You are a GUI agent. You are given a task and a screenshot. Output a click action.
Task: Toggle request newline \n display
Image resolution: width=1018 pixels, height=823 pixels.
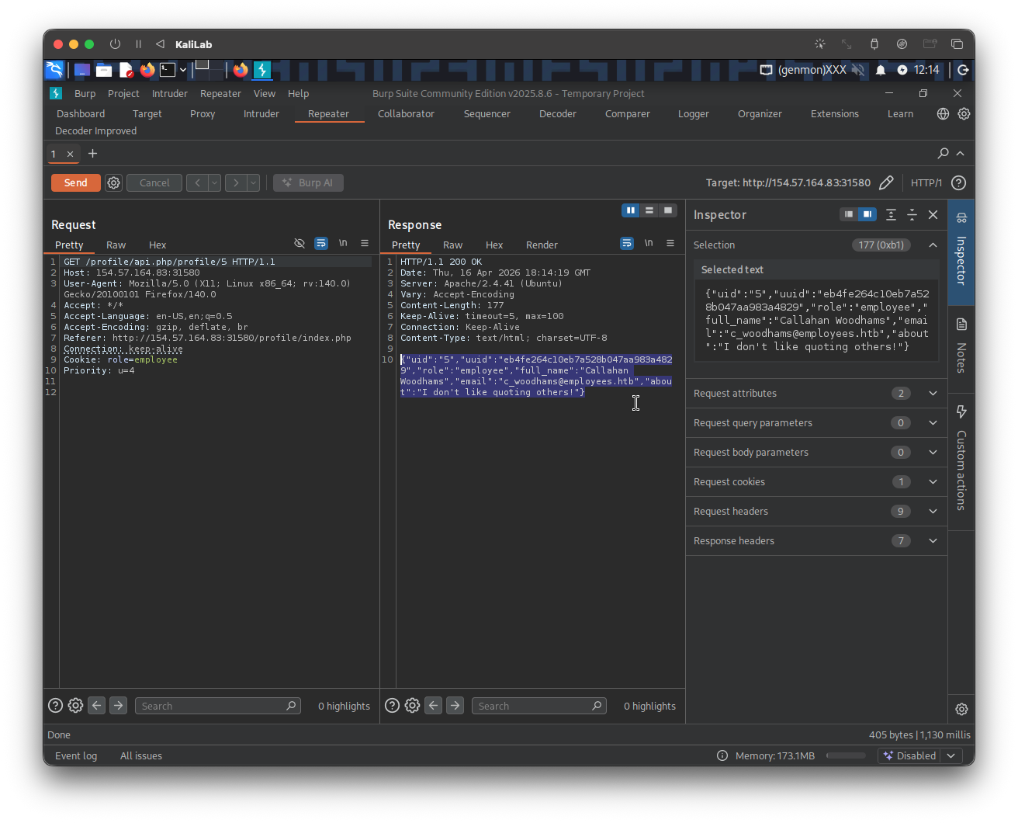(343, 243)
